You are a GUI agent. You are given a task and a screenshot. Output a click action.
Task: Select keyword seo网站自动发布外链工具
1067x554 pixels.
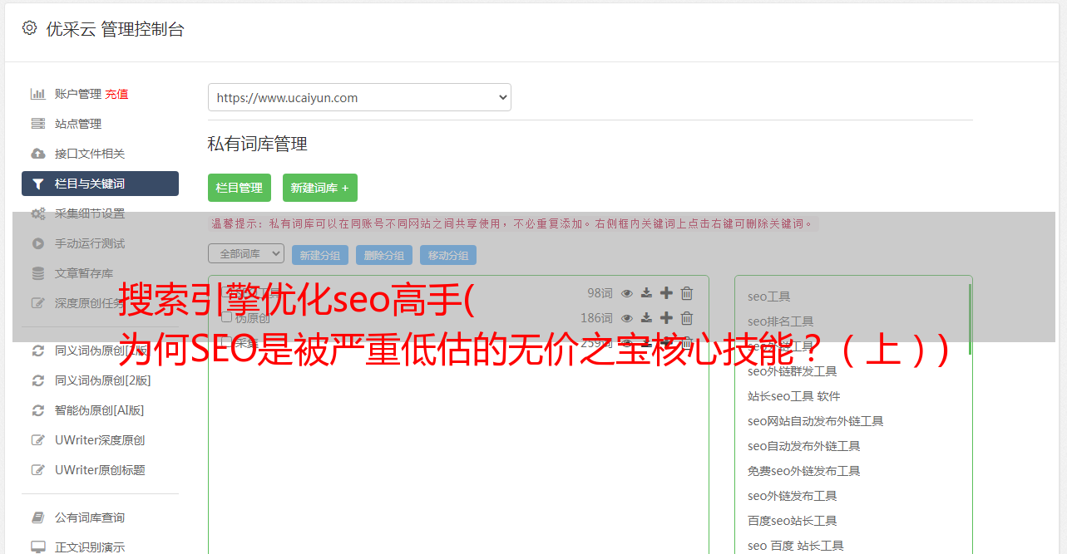(816, 421)
